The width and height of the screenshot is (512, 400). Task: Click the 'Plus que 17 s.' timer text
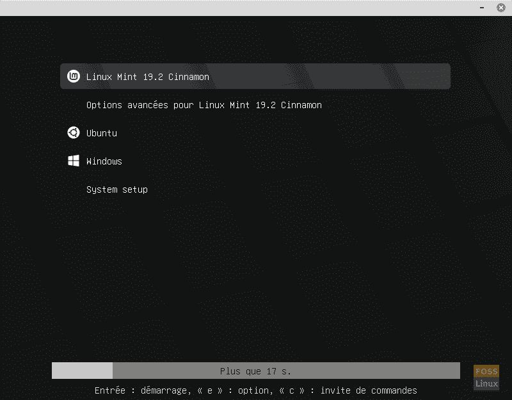pyautogui.click(x=255, y=371)
